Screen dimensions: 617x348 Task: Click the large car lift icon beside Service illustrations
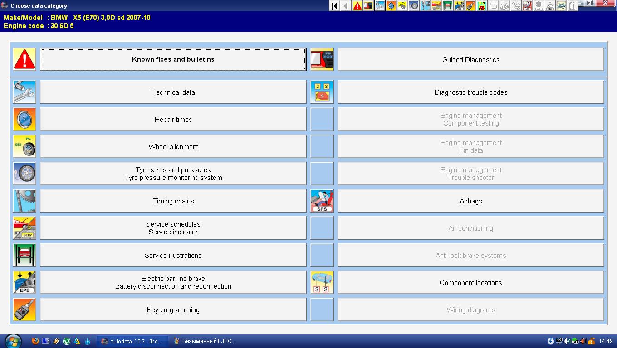pos(24,255)
